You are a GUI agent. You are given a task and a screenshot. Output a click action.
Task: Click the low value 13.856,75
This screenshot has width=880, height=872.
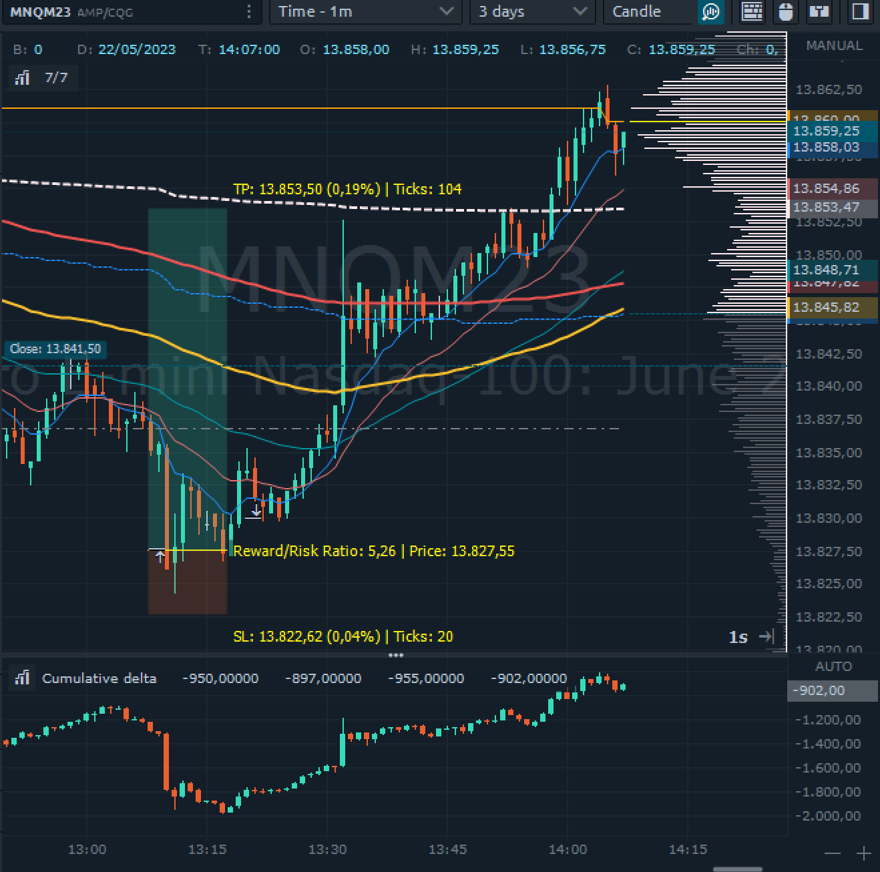[572, 49]
